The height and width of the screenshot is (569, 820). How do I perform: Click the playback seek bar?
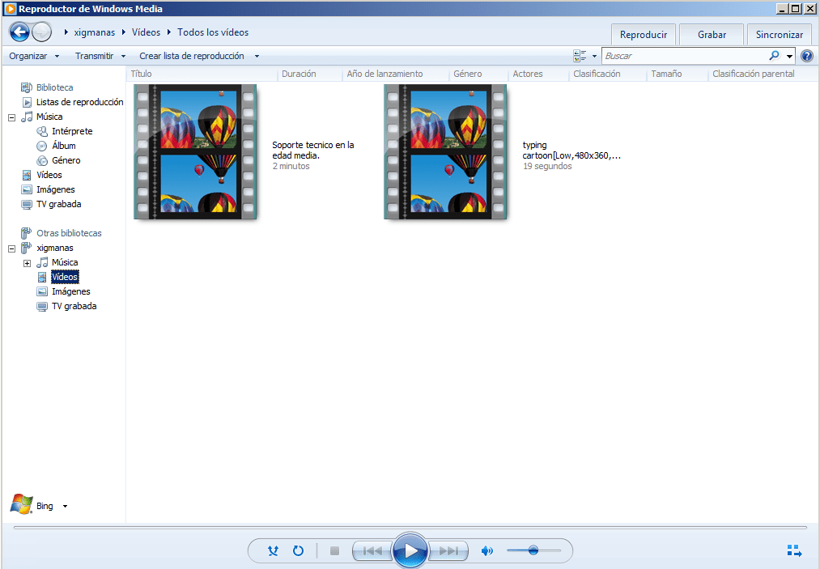(410, 528)
